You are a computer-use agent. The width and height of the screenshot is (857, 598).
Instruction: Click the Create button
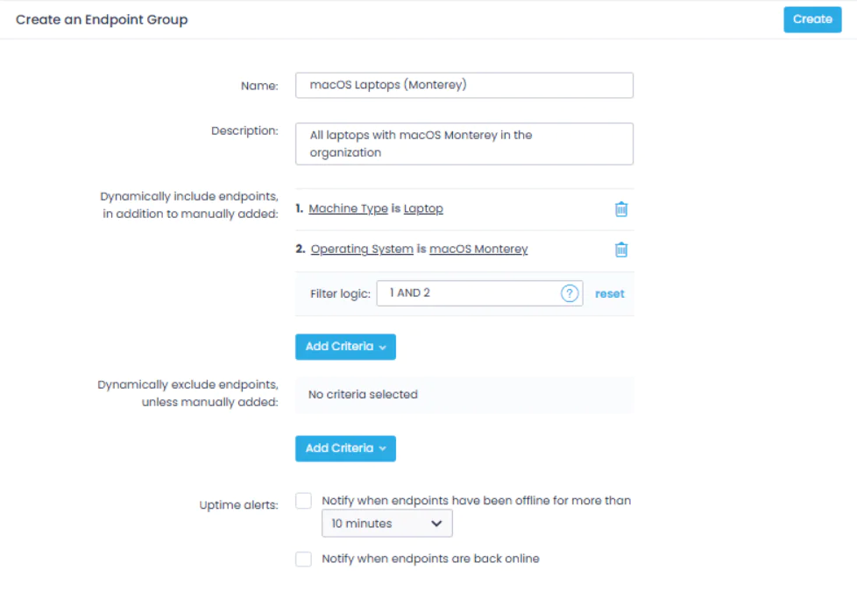pos(812,19)
